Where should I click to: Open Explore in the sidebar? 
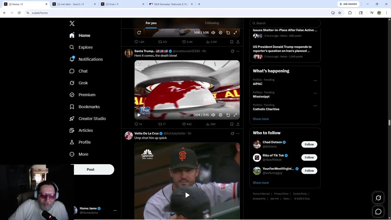(81, 47)
